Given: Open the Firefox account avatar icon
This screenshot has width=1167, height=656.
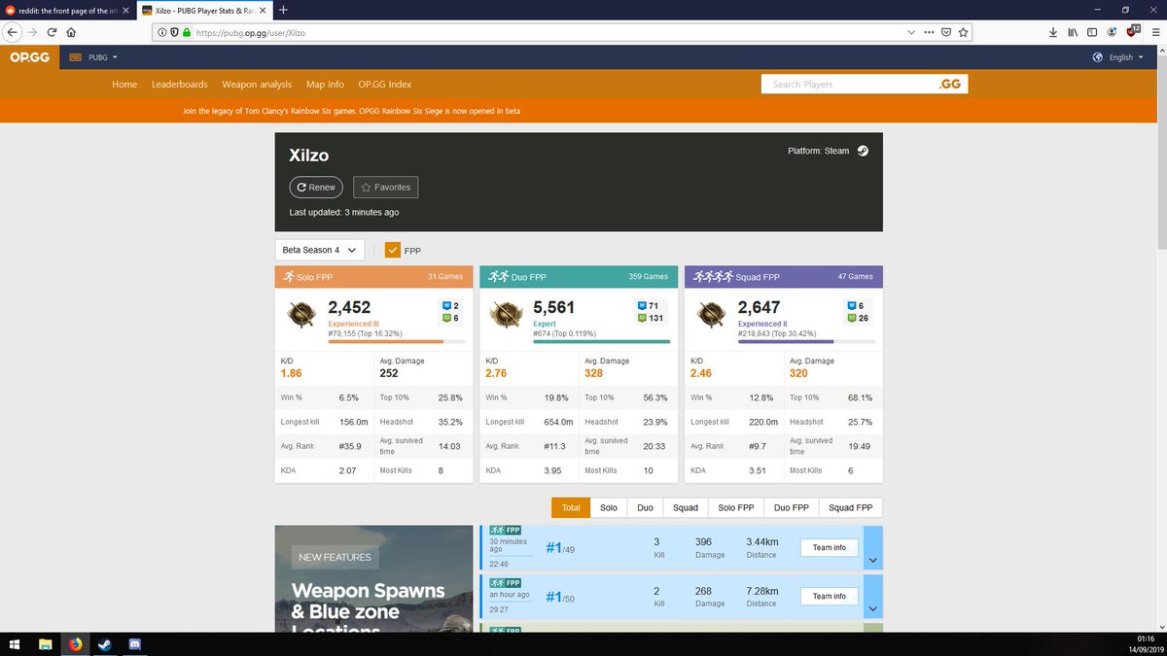Looking at the screenshot, I should pos(1112,32).
